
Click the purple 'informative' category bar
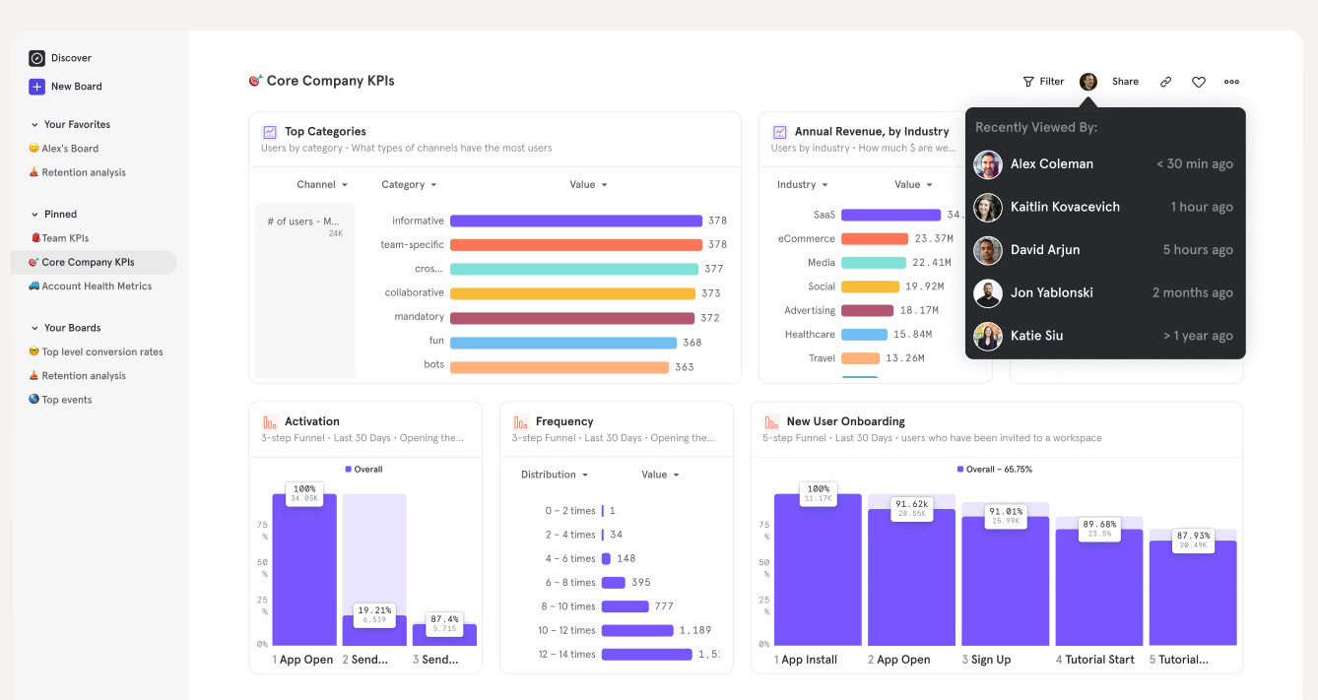point(575,221)
